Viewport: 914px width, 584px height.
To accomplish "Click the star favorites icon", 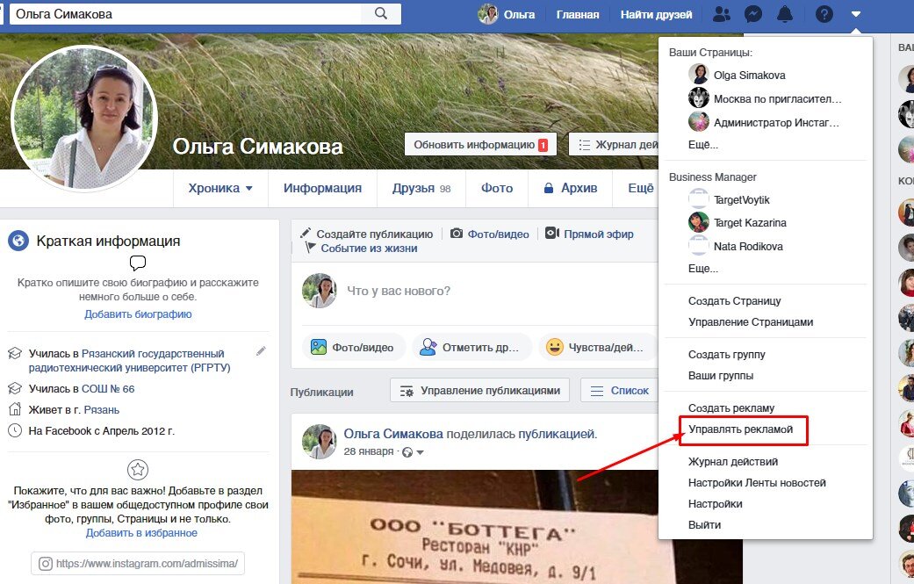I will tap(138, 469).
